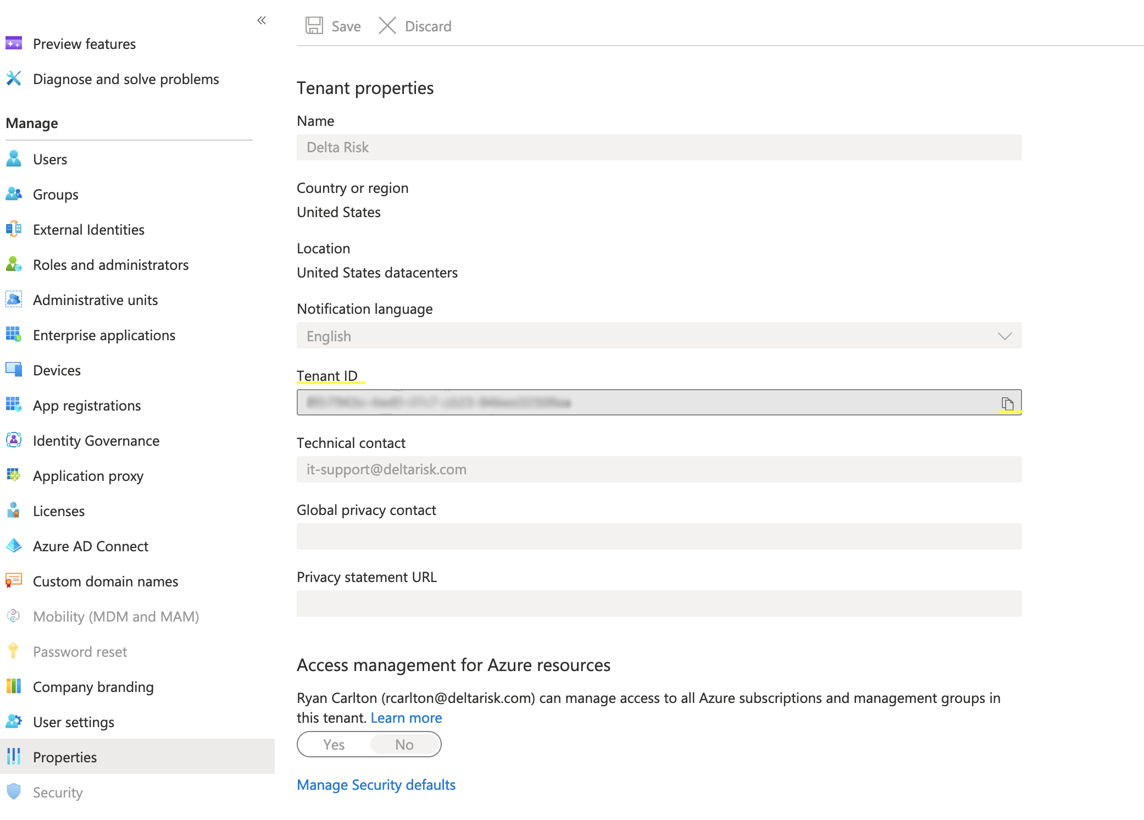This screenshot has height=820, width=1144.
Task: Open Manage Security defaults link
Action: coord(376,785)
